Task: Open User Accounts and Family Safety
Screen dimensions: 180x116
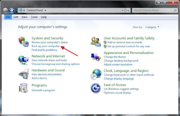Action: click(129, 38)
